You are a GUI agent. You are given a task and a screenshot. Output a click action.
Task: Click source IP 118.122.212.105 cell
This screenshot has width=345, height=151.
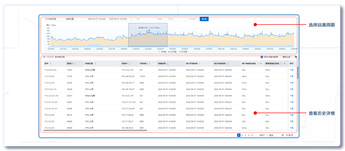click(x=51, y=96)
